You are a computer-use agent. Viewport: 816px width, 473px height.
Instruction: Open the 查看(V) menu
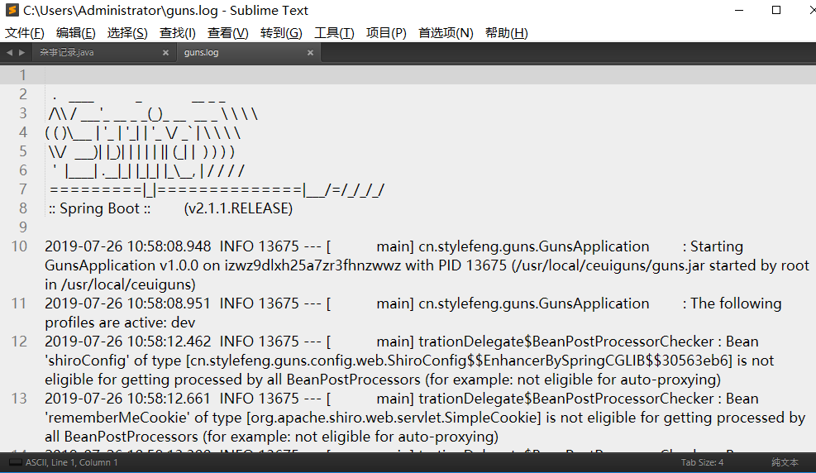coord(227,33)
